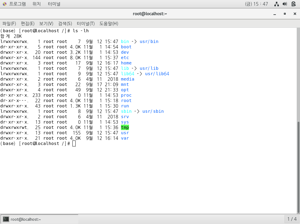Viewport: 300px width, 224px height.
Task: Click the link count '233' on proc row
Action: click(x=37, y=95)
